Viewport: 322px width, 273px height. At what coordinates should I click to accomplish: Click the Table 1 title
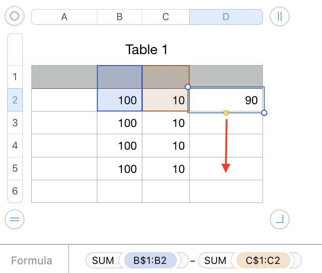(146, 50)
